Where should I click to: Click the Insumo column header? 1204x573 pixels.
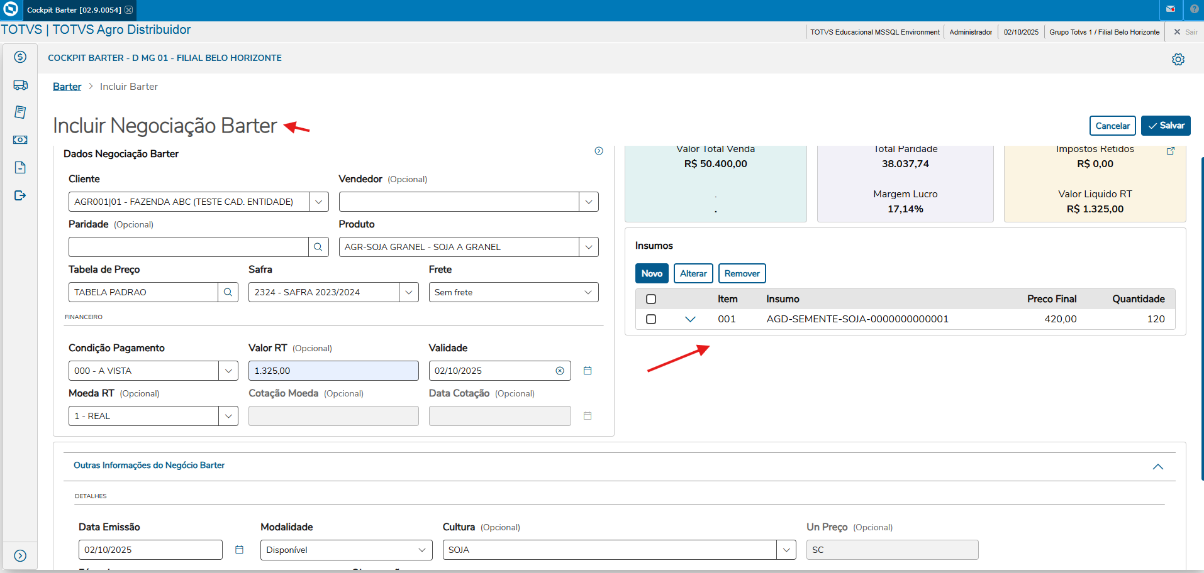pos(783,299)
